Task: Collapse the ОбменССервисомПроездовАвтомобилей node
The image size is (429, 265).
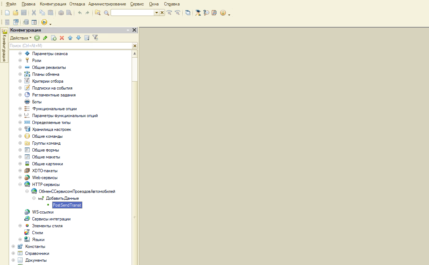Action: click(x=27, y=191)
